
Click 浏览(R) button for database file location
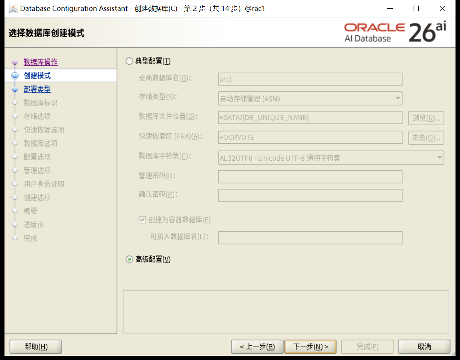(426, 118)
